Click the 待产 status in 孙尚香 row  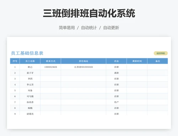click(116, 102)
